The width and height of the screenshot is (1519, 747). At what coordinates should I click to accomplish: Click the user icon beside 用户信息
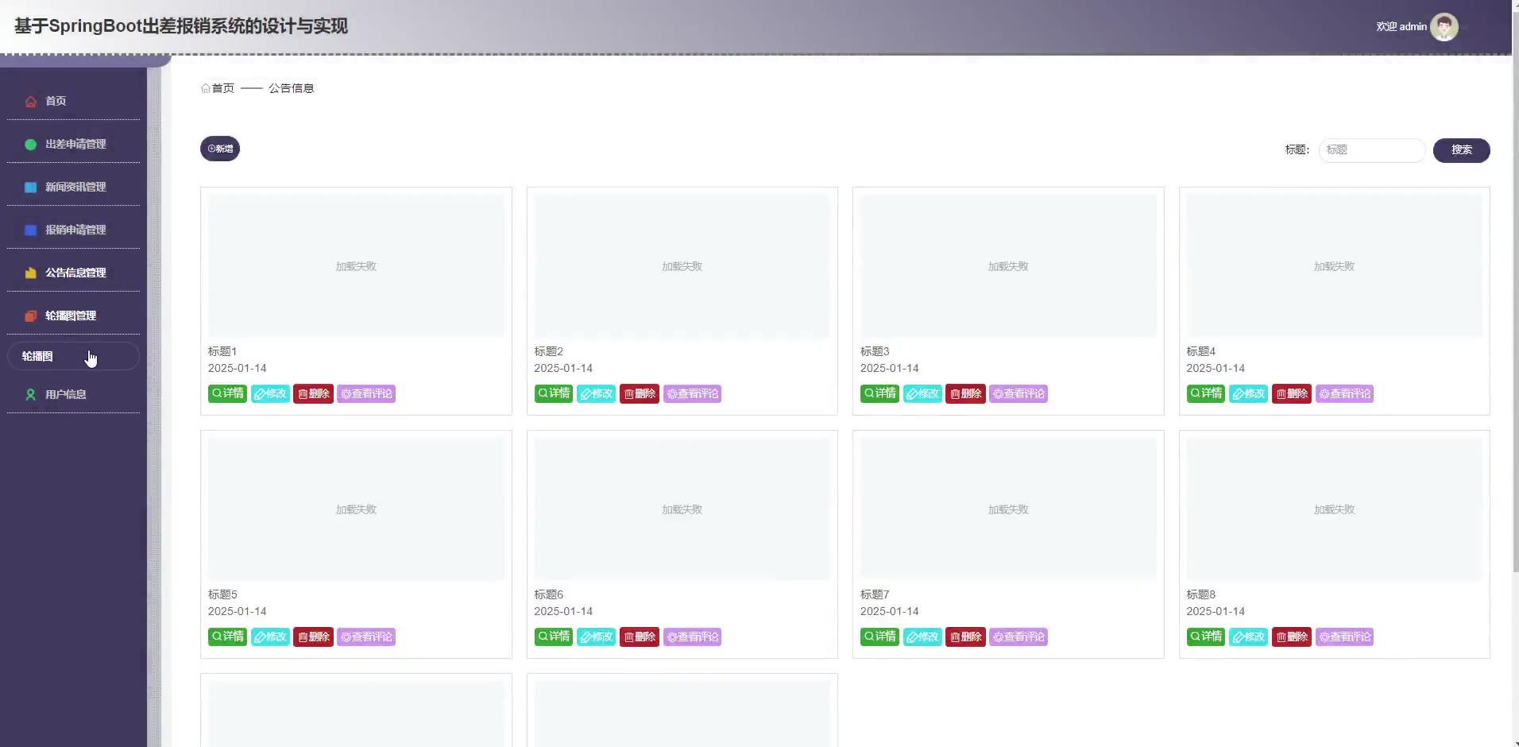[31, 395]
